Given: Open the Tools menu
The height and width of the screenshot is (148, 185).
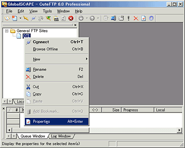Looking at the screenshot, I should [x=47, y=11].
